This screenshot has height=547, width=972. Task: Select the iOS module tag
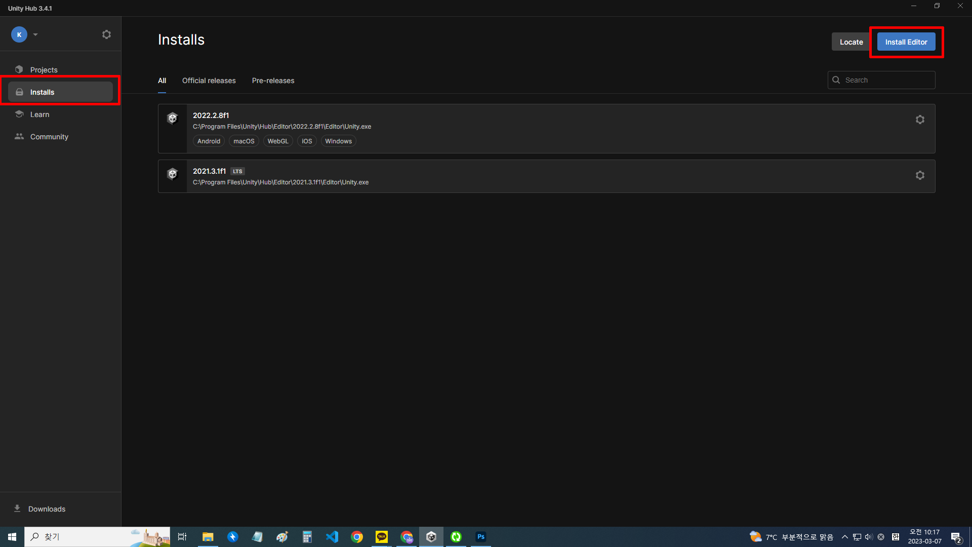click(x=307, y=141)
